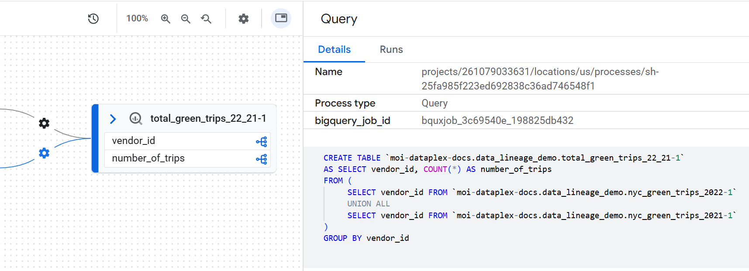Click the zoom in magnifier icon

165,19
